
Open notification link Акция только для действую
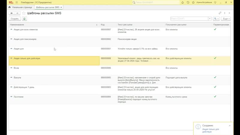211,130
